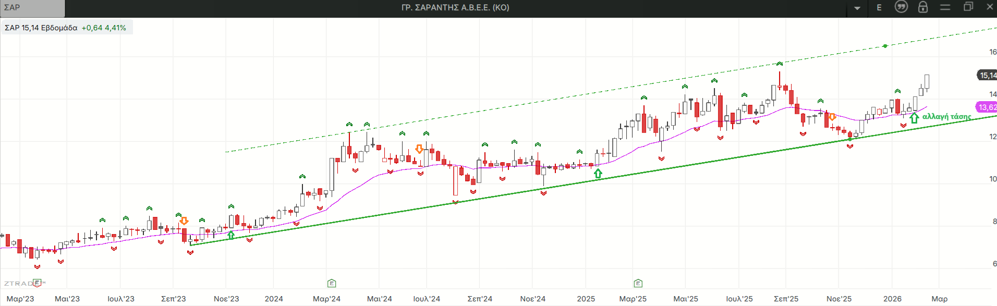Open the comments quote icon in title bar
This screenshot has height=306, width=997.
coord(901,7)
